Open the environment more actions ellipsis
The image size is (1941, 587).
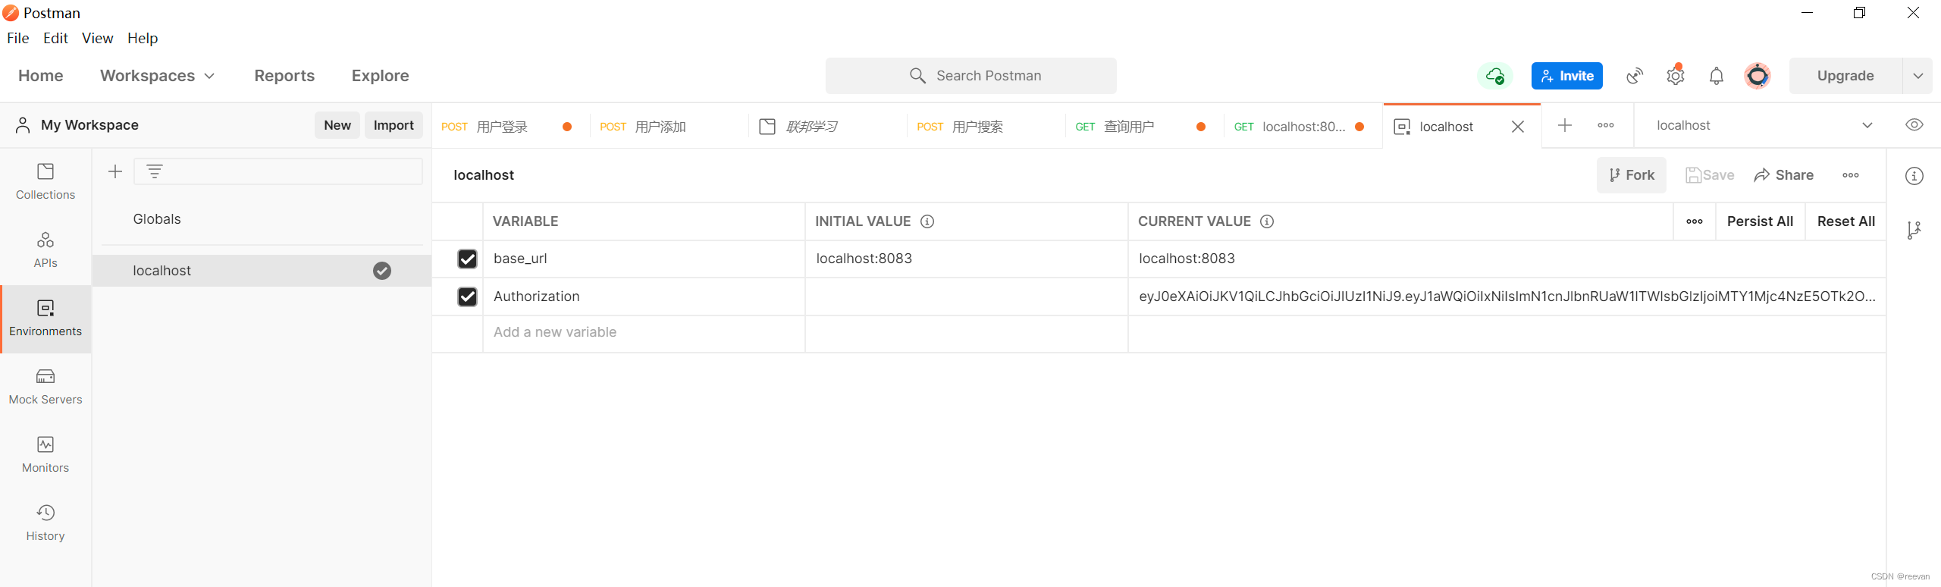[1851, 175]
